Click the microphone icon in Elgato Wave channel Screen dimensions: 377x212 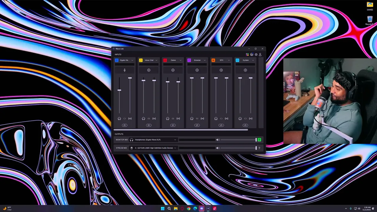pyautogui.click(x=125, y=70)
